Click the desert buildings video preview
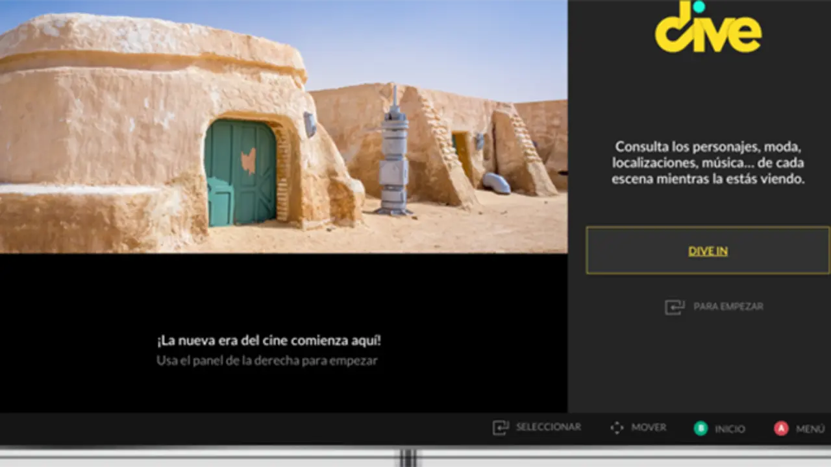The width and height of the screenshot is (831, 467). [284, 126]
